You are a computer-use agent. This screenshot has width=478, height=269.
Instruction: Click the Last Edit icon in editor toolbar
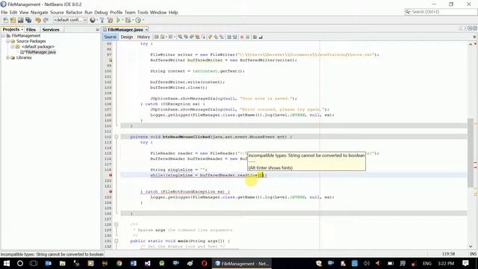156,37
